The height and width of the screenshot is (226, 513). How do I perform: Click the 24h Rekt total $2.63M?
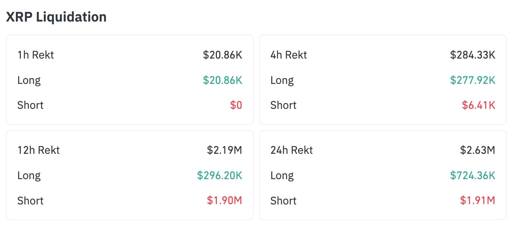click(477, 150)
